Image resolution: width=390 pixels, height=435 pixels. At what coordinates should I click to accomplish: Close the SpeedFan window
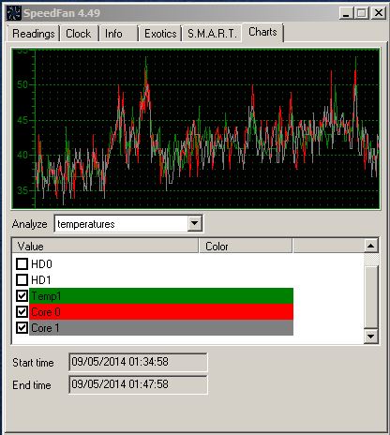point(379,13)
